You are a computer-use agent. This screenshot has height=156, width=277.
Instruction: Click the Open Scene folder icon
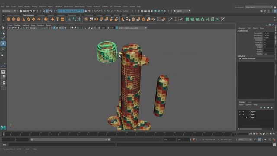pos(24,11)
